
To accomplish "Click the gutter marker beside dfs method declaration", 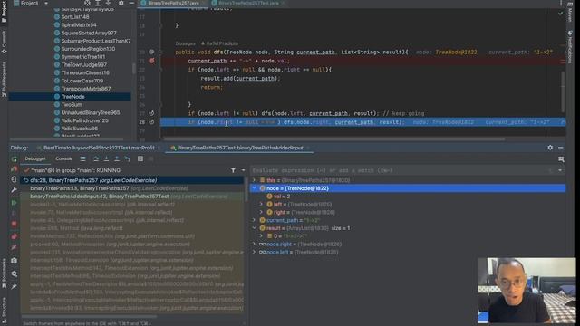I will point(151,53).
